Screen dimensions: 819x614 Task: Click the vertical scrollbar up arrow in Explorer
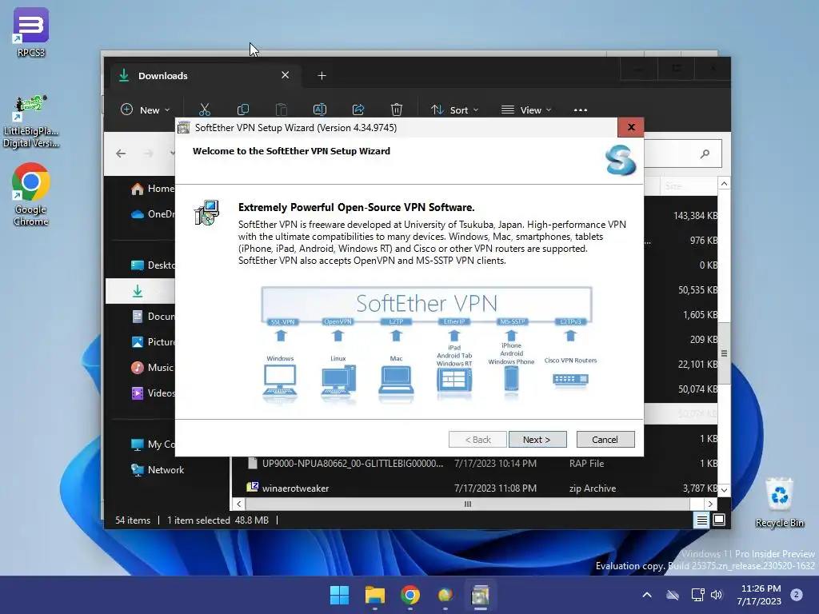pos(724,184)
